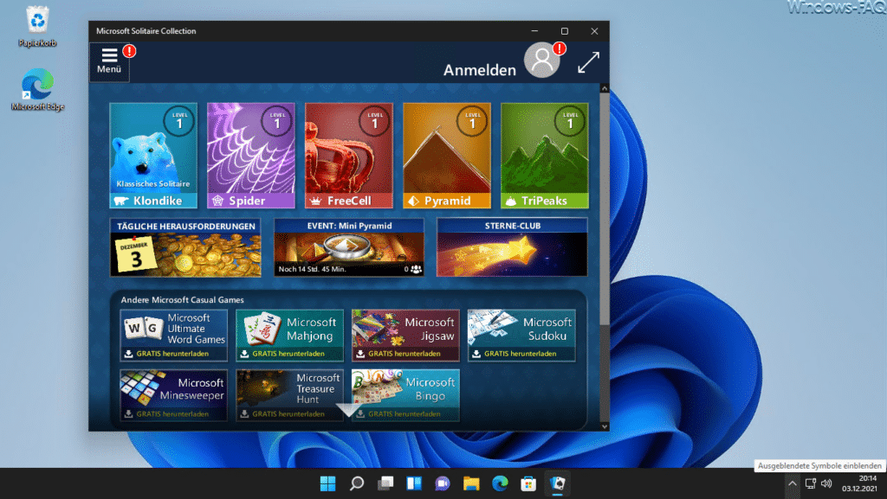Screen dimensions: 887x499
Task: Click the event participants count icon
Action: point(416,269)
